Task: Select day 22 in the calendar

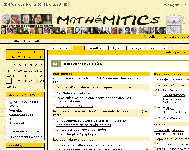Action: click(x=9, y=81)
